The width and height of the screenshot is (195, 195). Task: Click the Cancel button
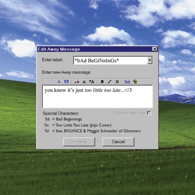coord(118,142)
